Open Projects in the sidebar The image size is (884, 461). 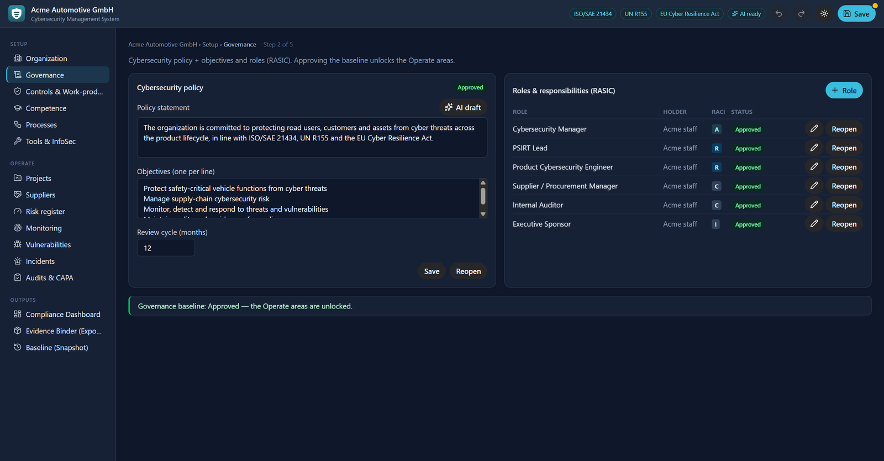coord(58,179)
